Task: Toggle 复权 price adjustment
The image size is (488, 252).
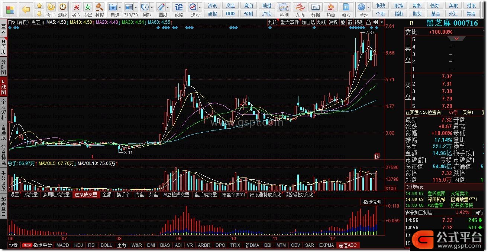Action: [x=333, y=22]
